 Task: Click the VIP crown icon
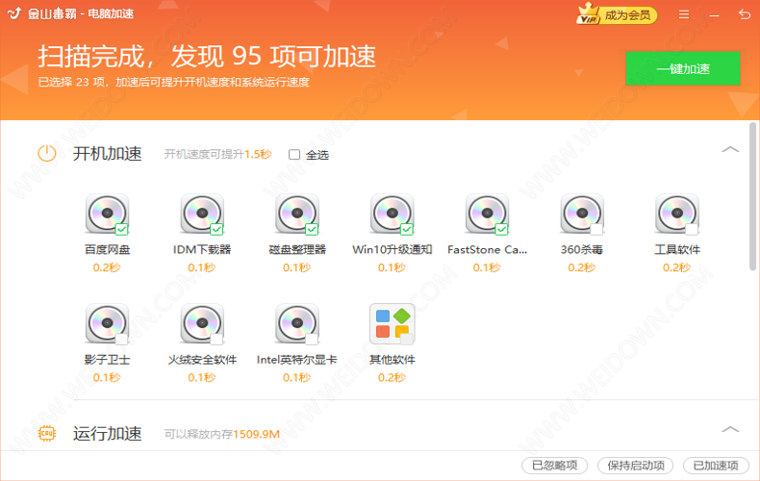coord(588,13)
